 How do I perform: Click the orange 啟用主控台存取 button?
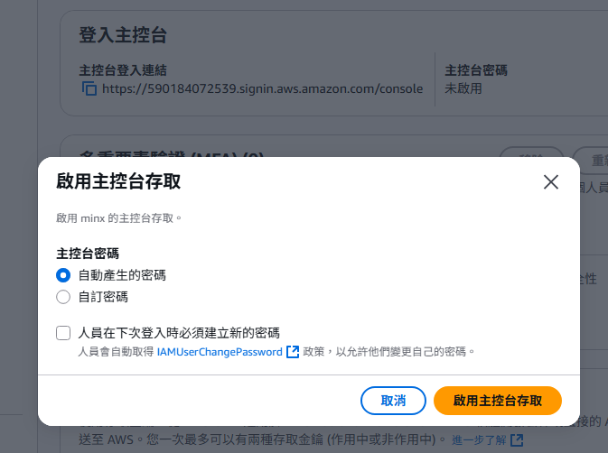click(x=498, y=401)
